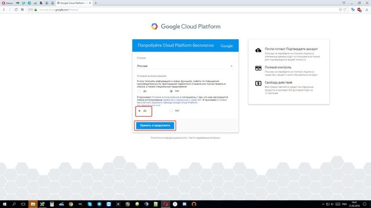The width and height of the screenshot is (371, 208).
Task: Select Да for receiving news updates
Action: 139,91
